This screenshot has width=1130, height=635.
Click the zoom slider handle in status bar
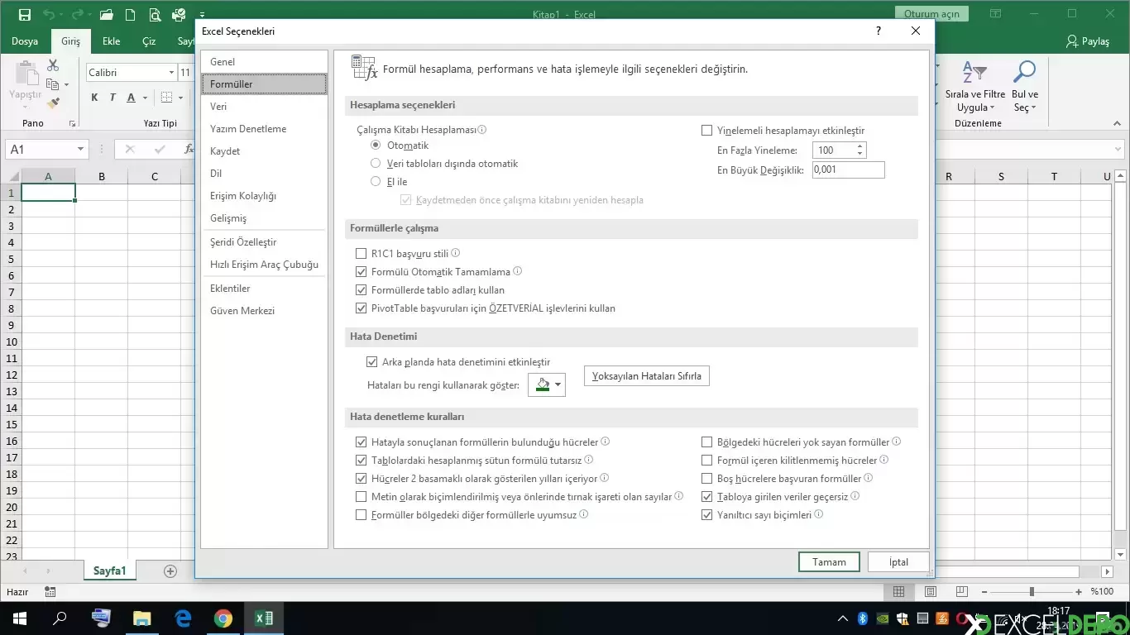click(1032, 592)
